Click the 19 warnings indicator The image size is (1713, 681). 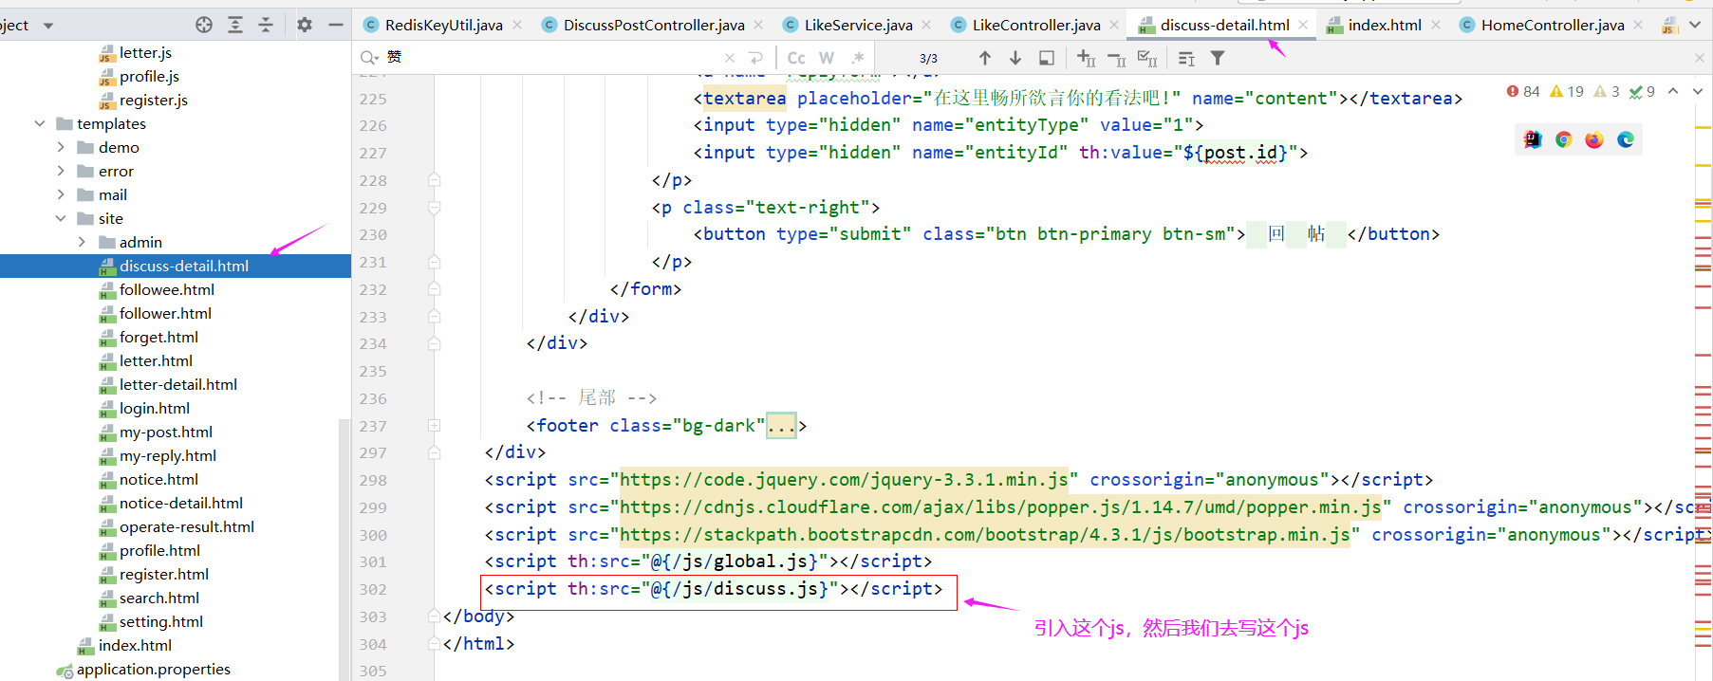click(x=1567, y=91)
